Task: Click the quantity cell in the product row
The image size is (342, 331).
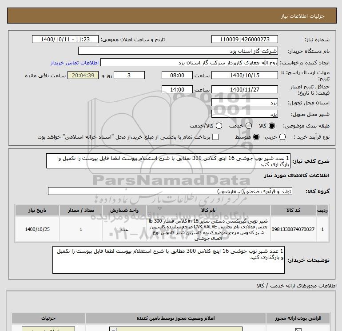Action: (81, 229)
